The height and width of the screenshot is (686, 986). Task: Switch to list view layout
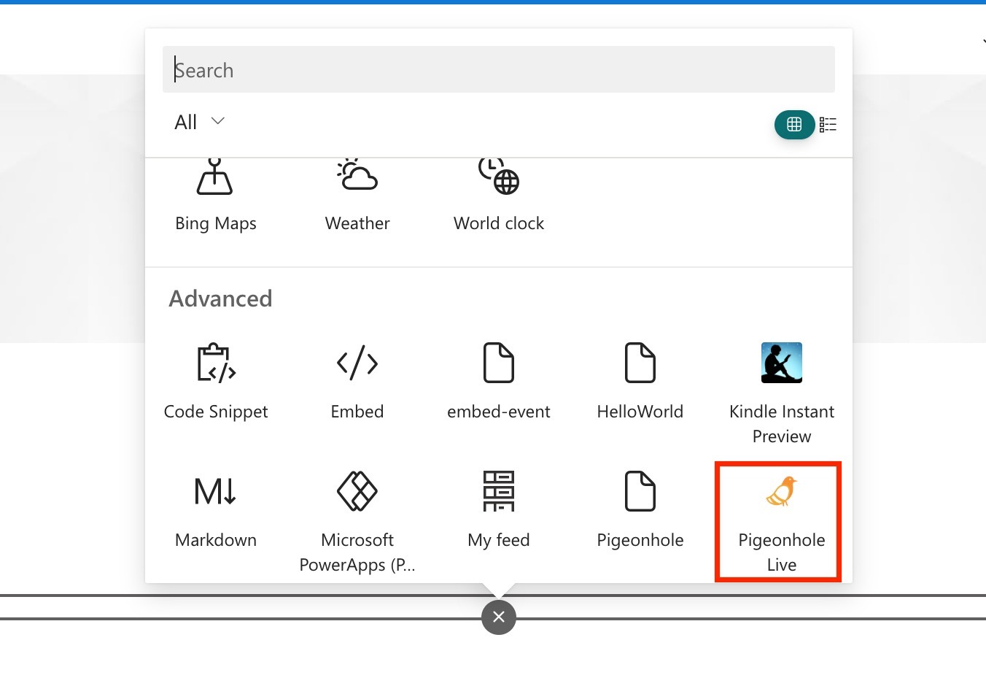coord(828,124)
